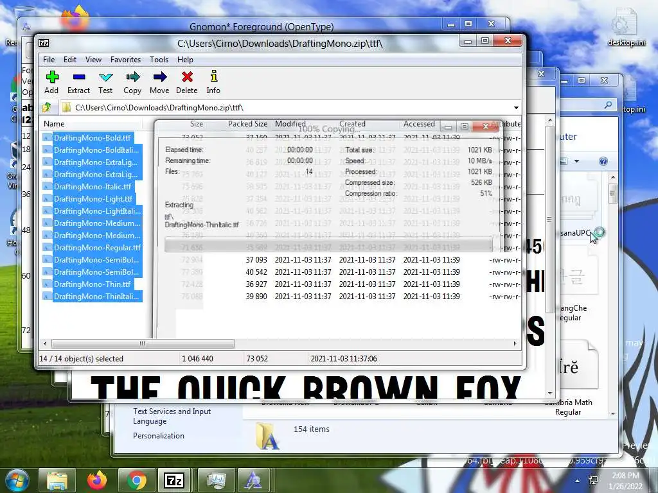Screen dimensions: 658x493
Task: Click the Fonts folder icon with 154 items
Action: 267,436
